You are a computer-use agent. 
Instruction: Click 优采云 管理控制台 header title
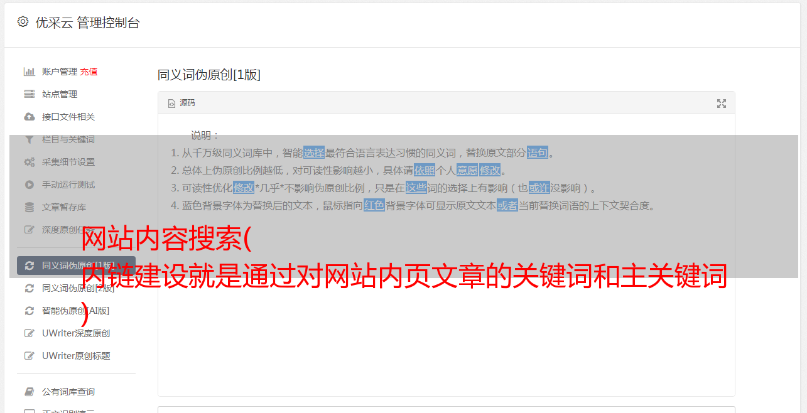[x=87, y=23]
